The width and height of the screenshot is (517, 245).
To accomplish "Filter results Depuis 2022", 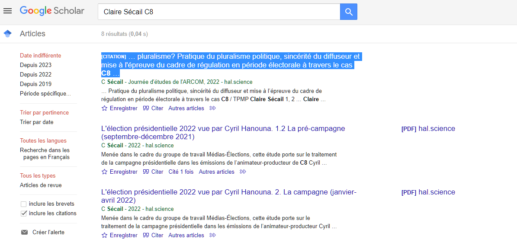I will [x=35, y=74].
